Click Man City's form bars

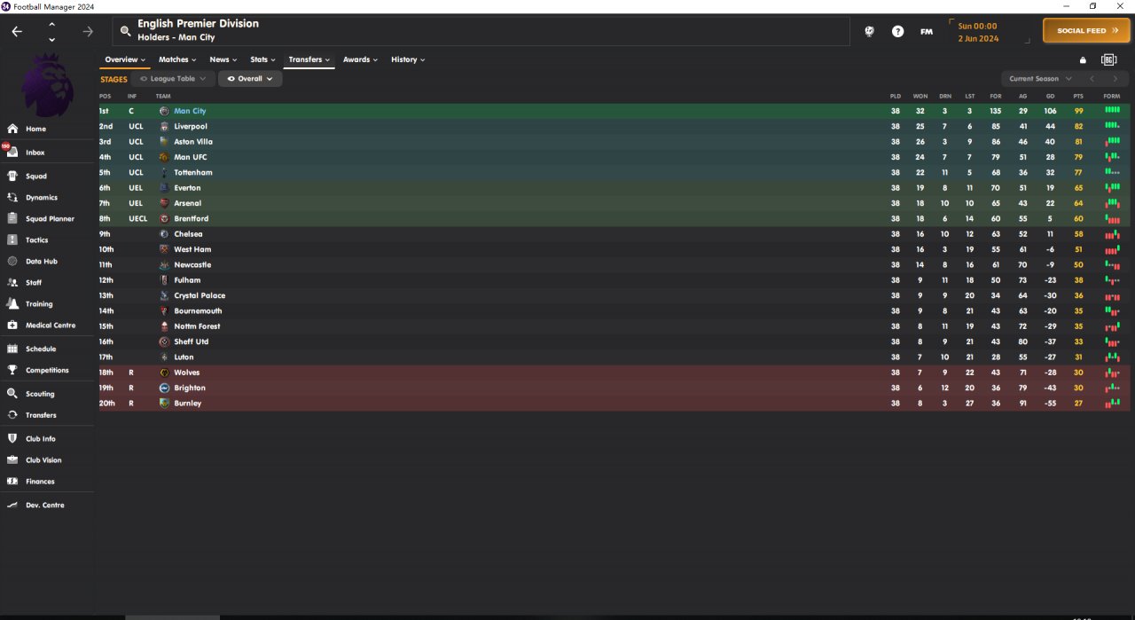coord(1113,111)
